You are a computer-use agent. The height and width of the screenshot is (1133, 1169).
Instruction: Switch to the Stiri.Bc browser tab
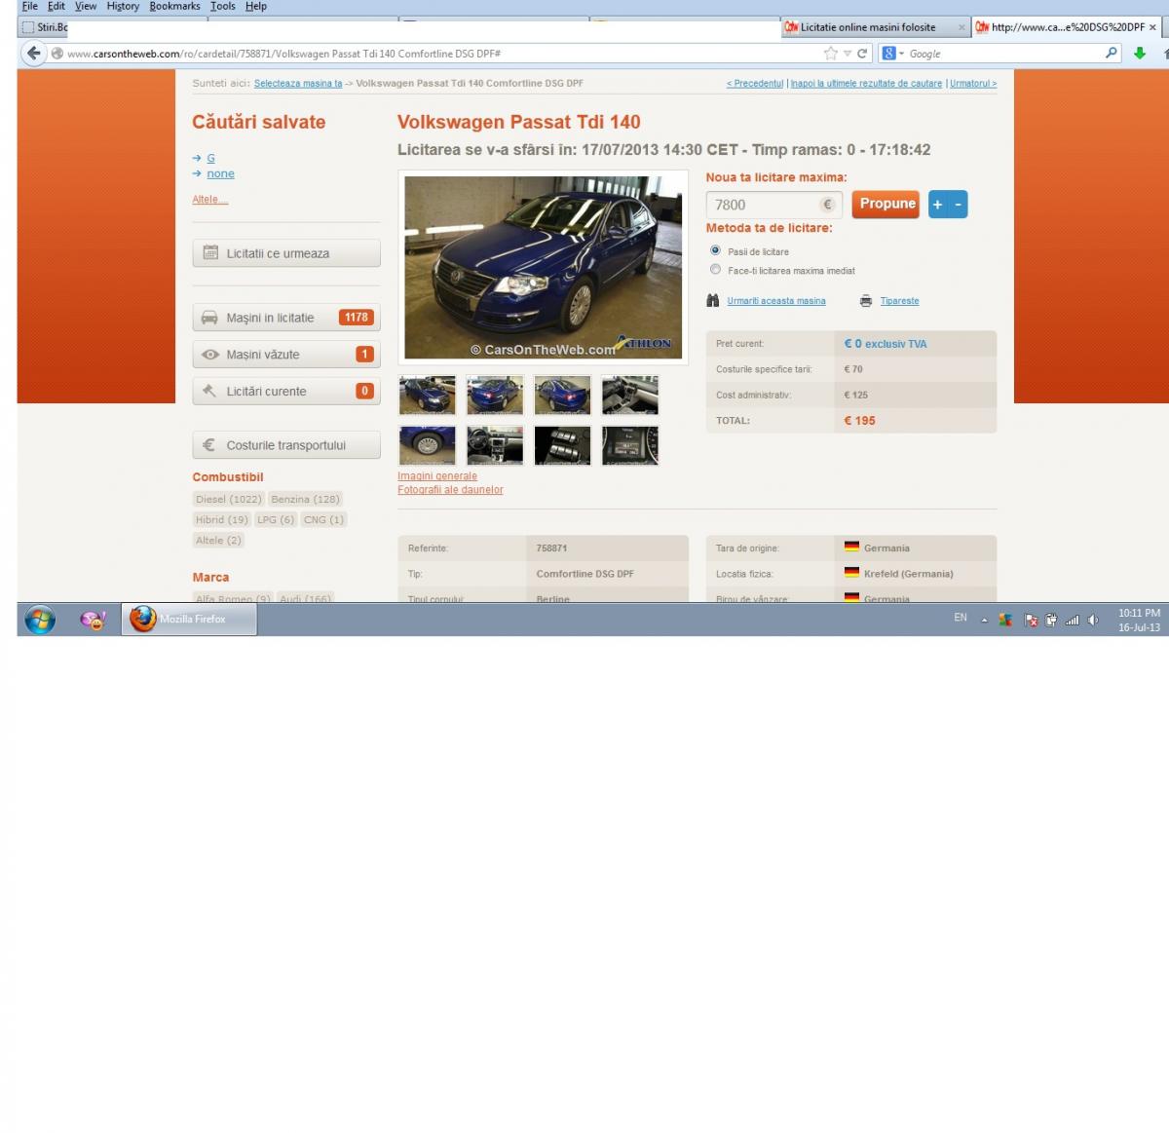[44, 27]
